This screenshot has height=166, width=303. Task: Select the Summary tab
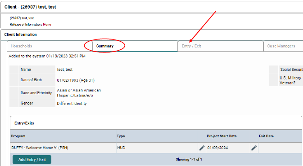pos(135,46)
